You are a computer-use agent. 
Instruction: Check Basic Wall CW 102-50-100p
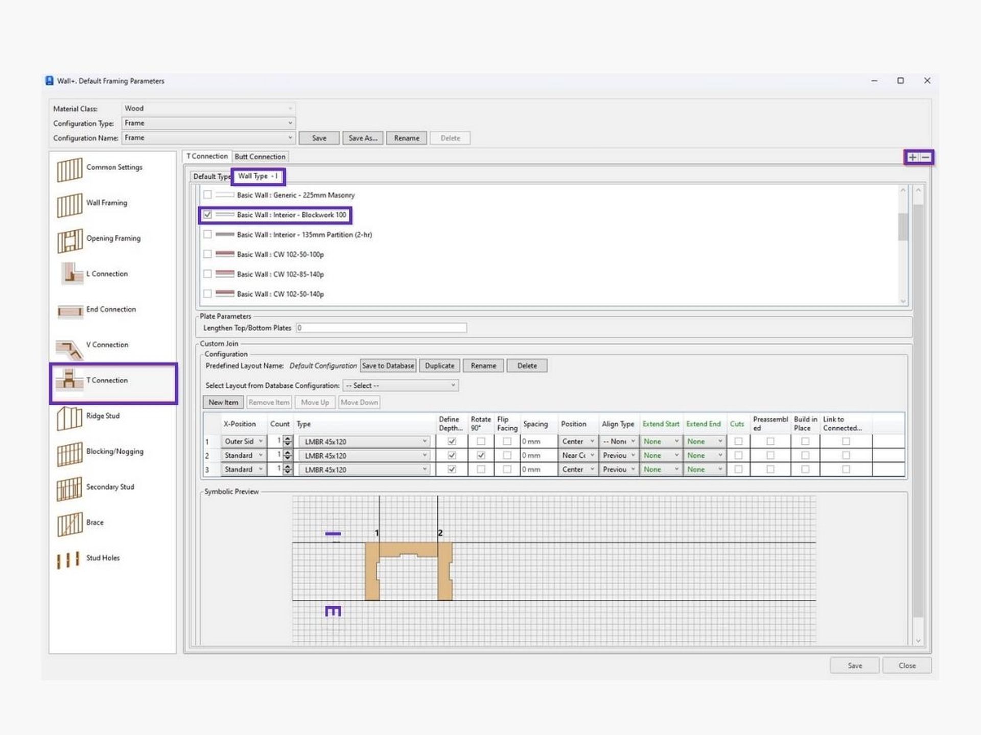point(207,254)
